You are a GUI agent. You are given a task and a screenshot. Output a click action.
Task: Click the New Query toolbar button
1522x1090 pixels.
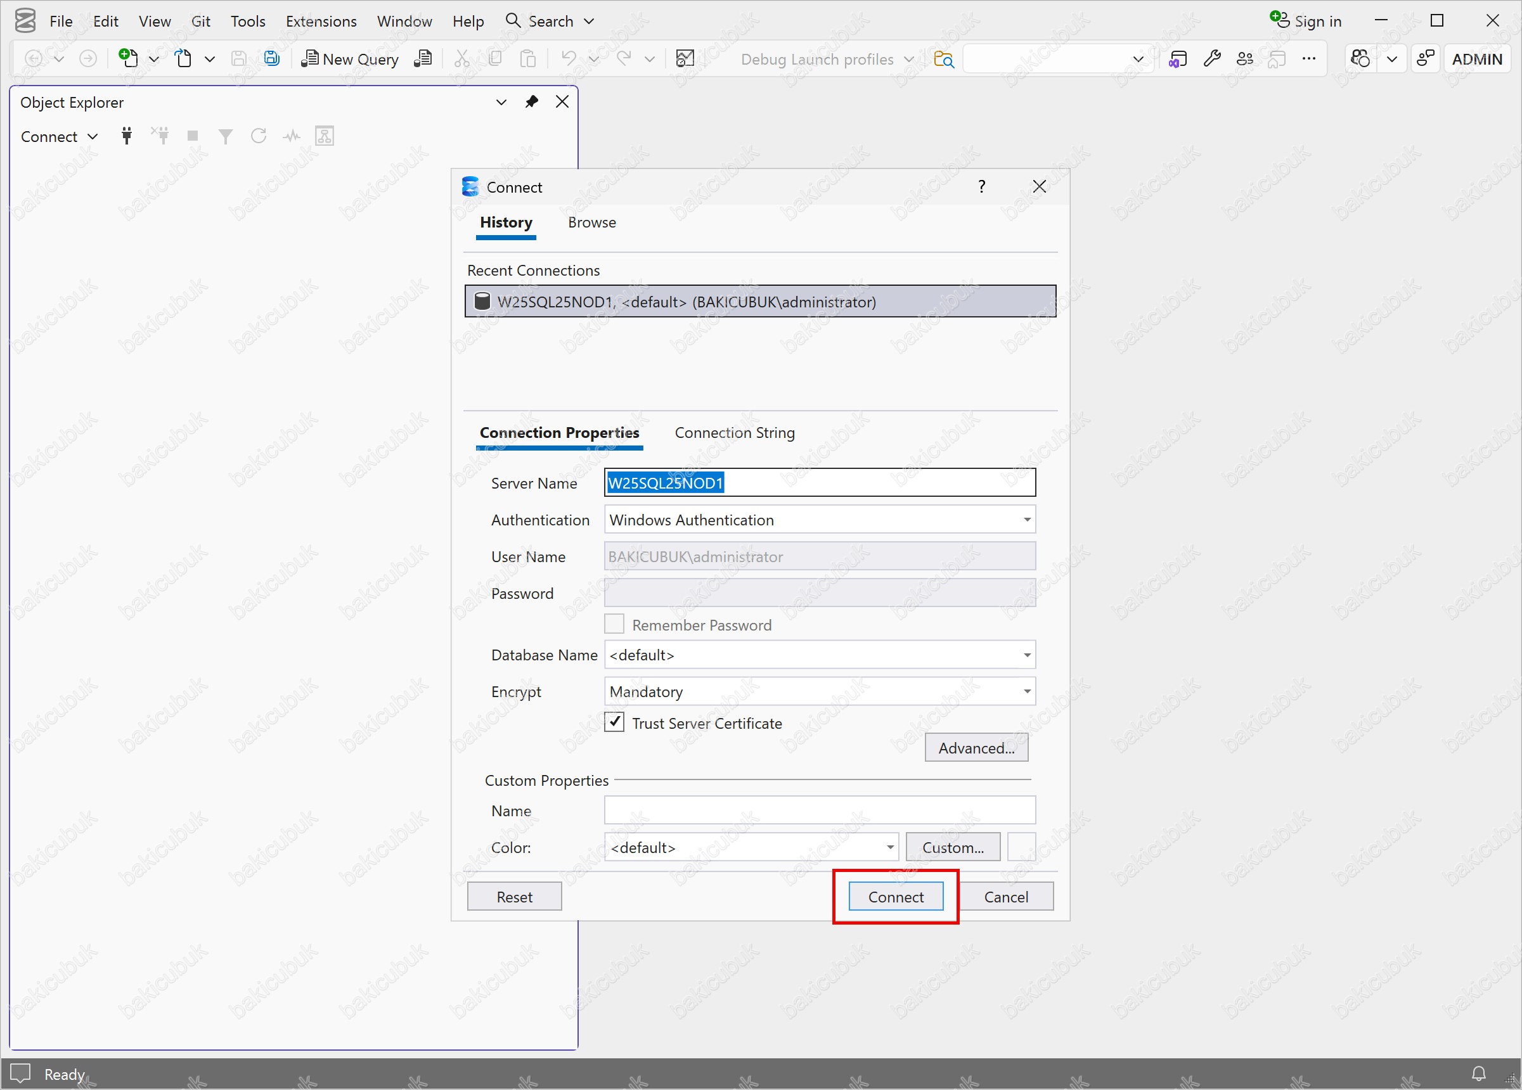pos(351,59)
